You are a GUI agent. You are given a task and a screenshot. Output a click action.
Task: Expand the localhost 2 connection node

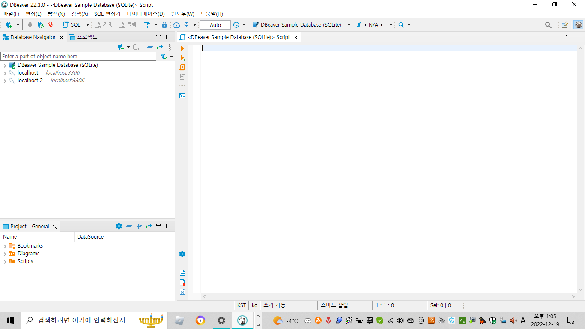tap(5, 81)
